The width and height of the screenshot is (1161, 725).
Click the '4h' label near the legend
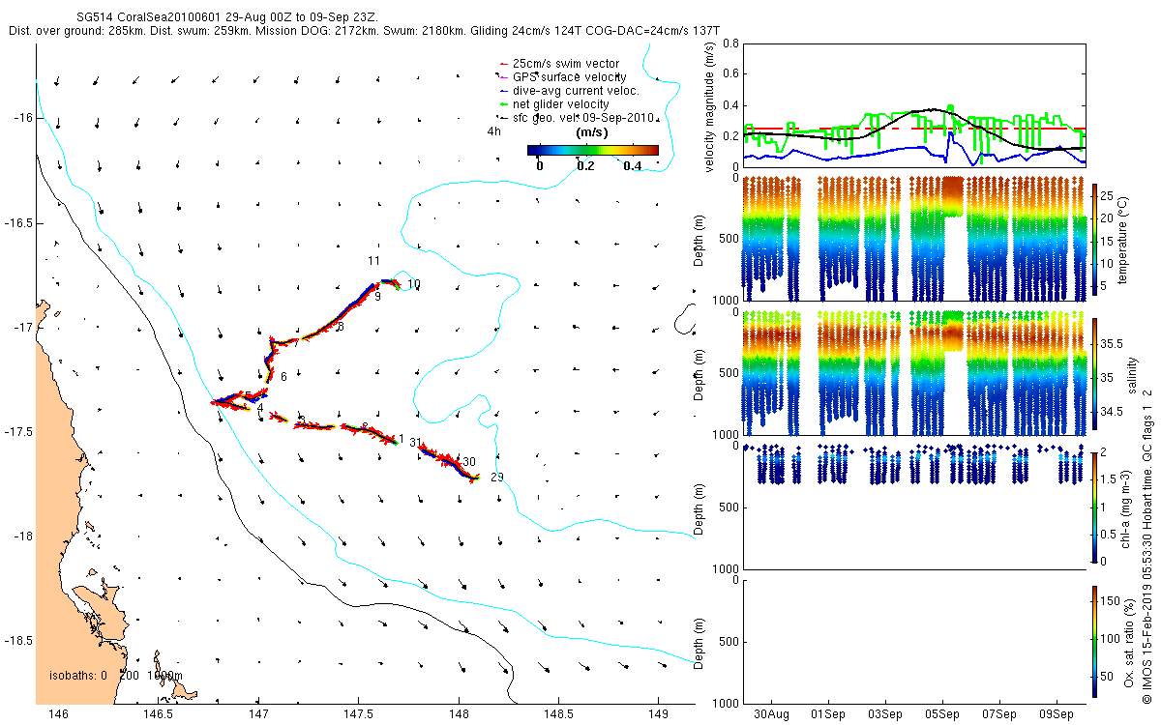493,130
